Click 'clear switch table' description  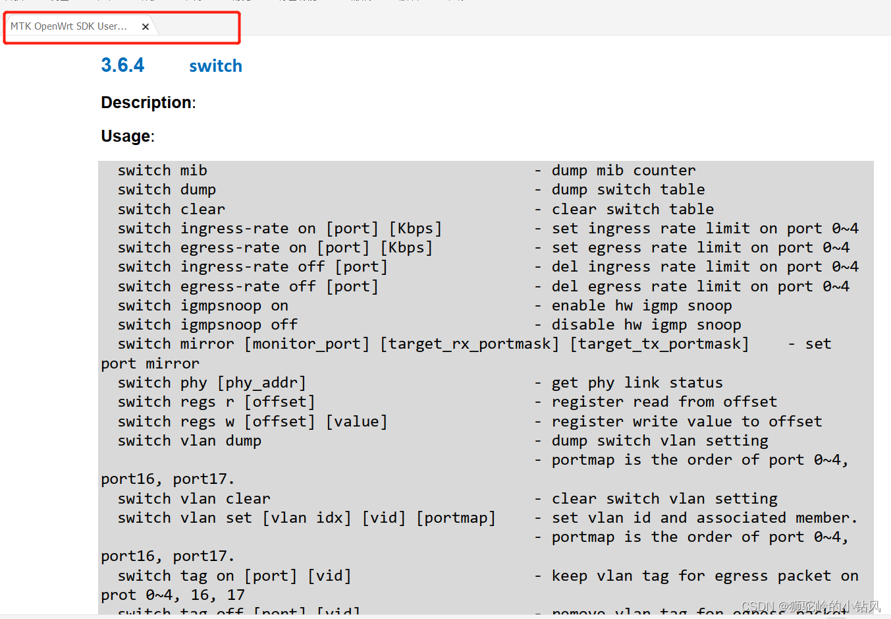pos(633,210)
